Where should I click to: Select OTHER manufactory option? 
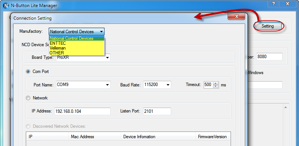pyautogui.click(x=77, y=53)
